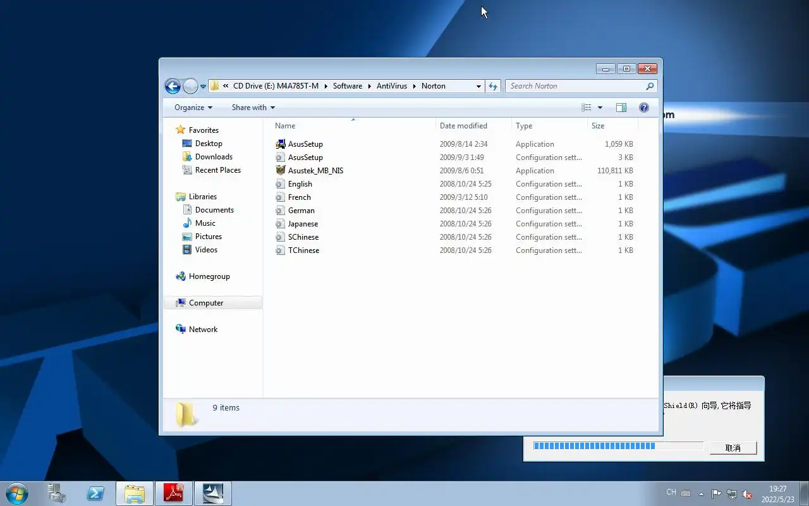The height and width of the screenshot is (506, 809).
Task: Expand the address bar history dropdown
Action: (x=478, y=86)
